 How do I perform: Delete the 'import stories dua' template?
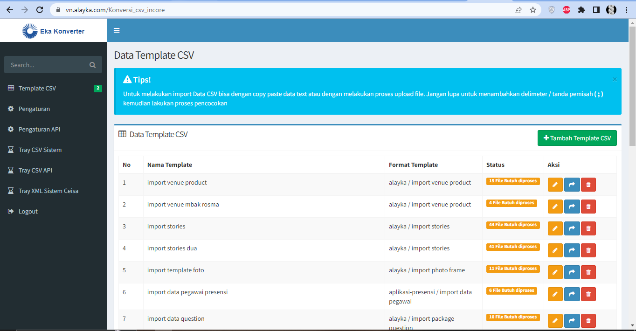[x=588, y=250]
